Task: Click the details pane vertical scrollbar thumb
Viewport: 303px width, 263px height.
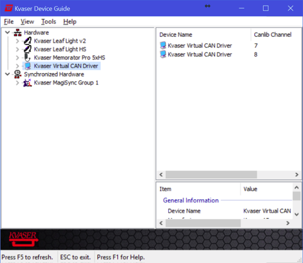Action: click(297, 196)
